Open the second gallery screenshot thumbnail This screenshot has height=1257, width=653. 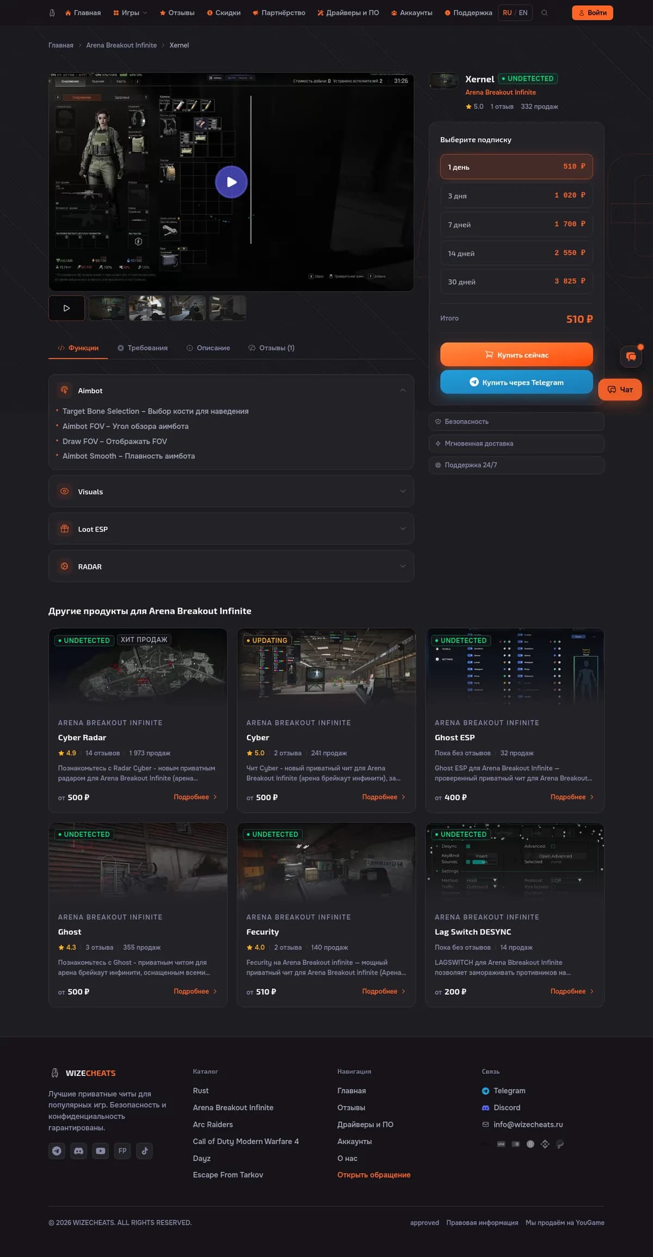click(x=147, y=308)
